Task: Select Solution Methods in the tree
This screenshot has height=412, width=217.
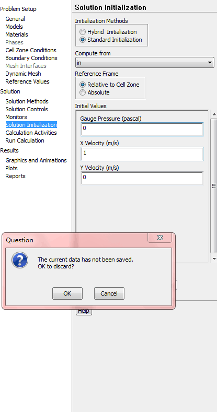Action: 27,101
